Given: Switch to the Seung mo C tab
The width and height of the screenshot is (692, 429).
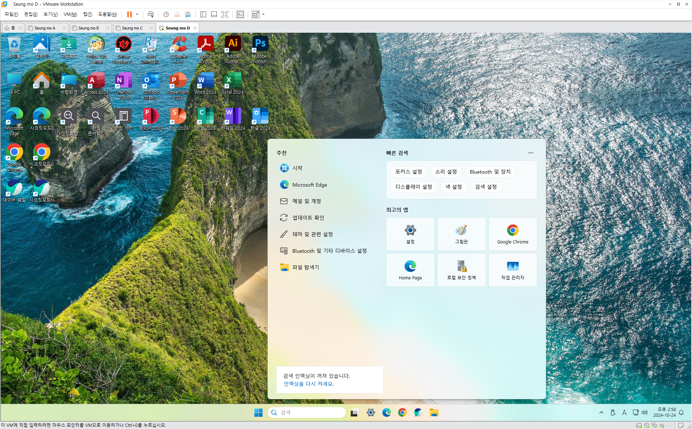Looking at the screenshot, I should [132, 28].
